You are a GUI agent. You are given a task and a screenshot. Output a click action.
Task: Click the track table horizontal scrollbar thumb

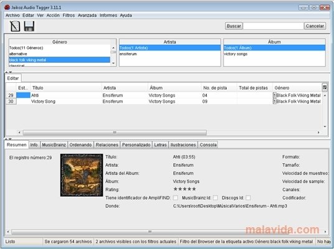point(115,133)
